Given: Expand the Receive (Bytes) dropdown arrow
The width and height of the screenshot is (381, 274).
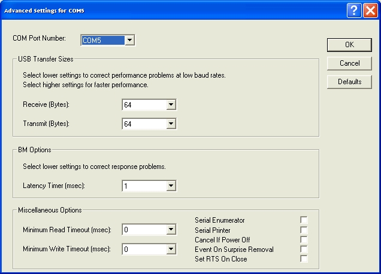Looking at the screenshot, I should coord(171,104).
